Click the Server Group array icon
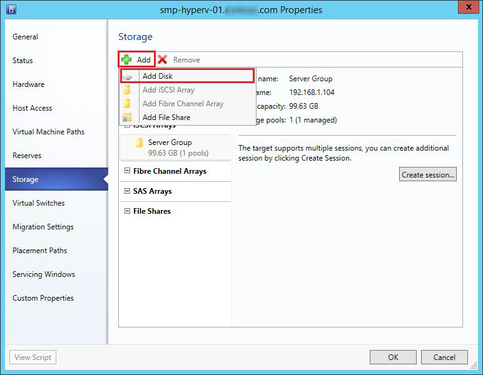This screenshot has height=375, width=483. tap(140, 143)
